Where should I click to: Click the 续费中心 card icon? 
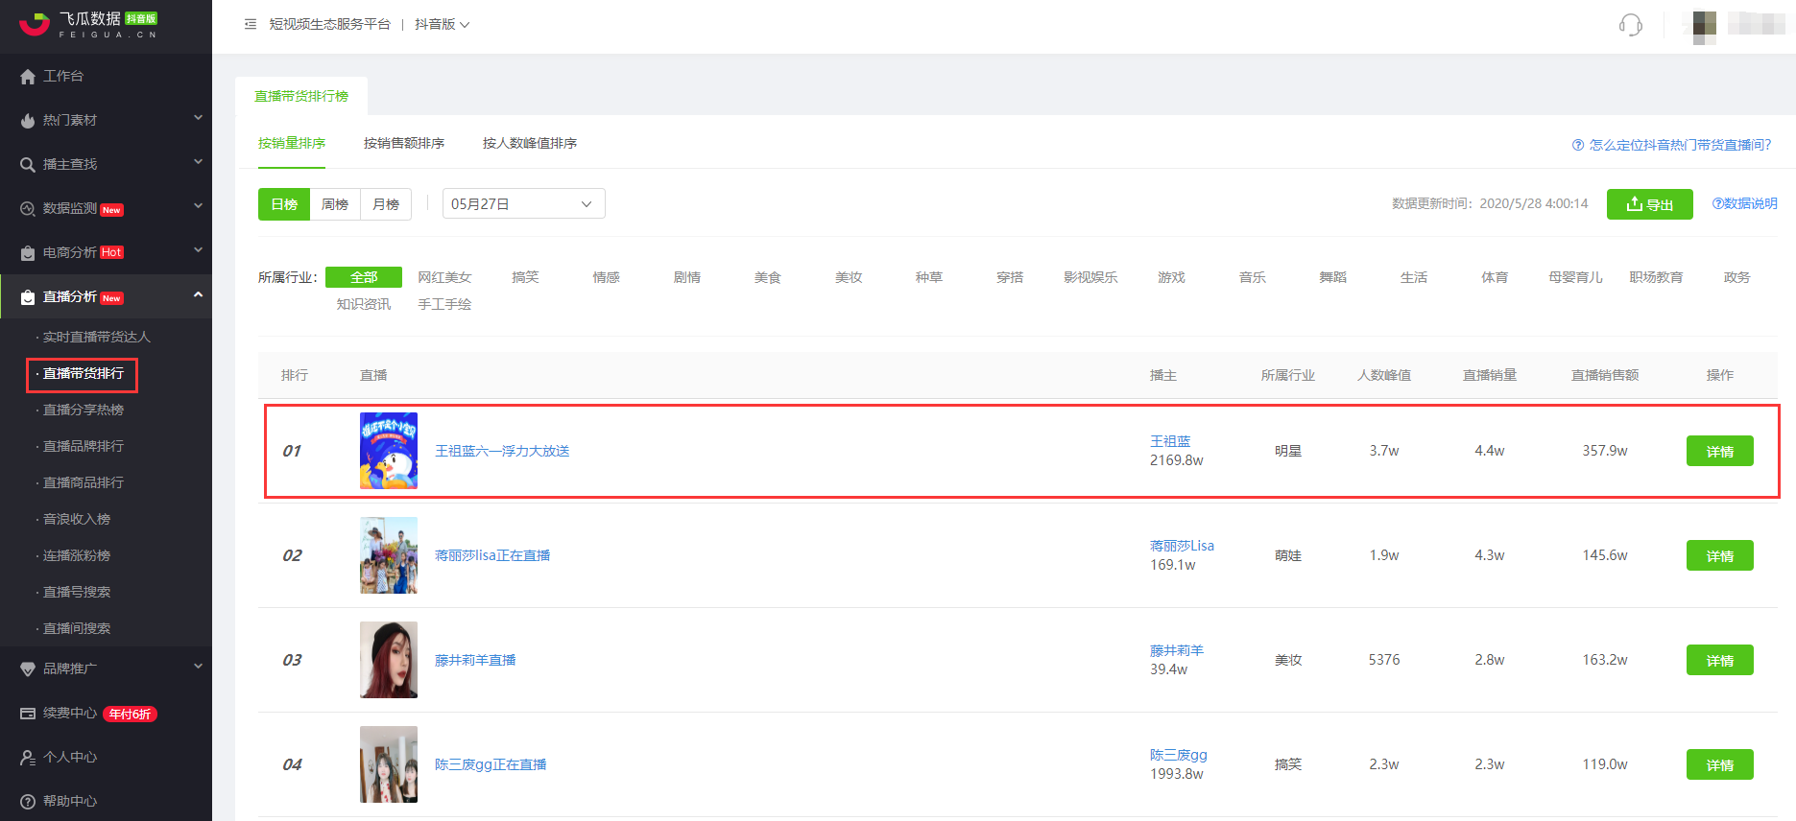[x=28, y=714]
